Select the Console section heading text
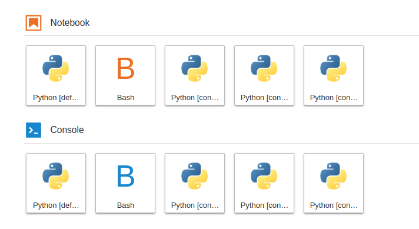The width and height of the screenshot is (419, 229). 67,130
